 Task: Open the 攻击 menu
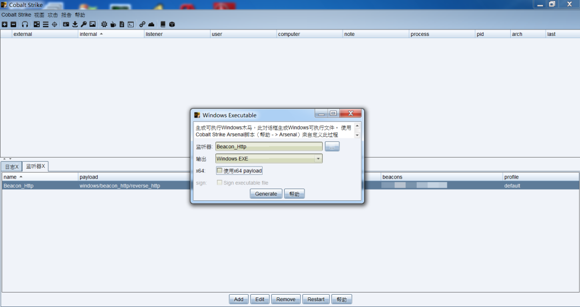(x=53, y=15)
